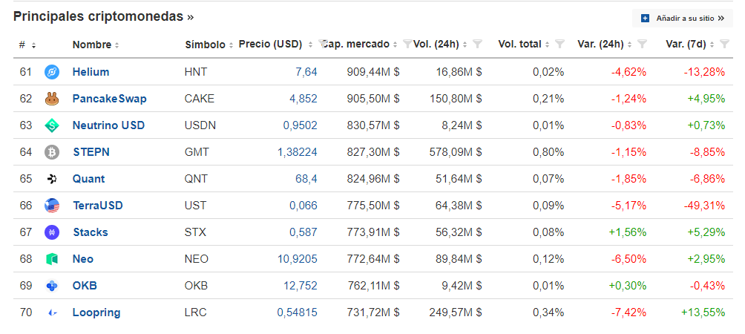Viewport: 745px width, 334px height.
Task: Click the Neo logo icon
Action: coord(51,259)
